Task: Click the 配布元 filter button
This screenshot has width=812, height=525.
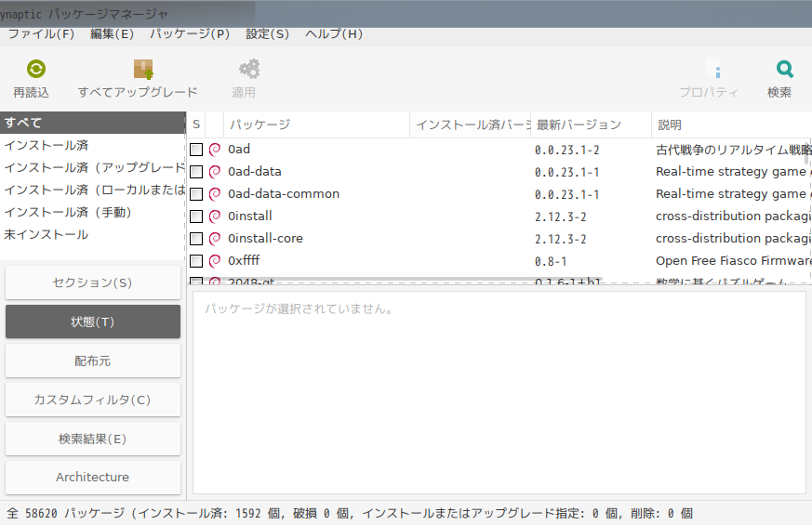Action: click(x=93, y=361)
